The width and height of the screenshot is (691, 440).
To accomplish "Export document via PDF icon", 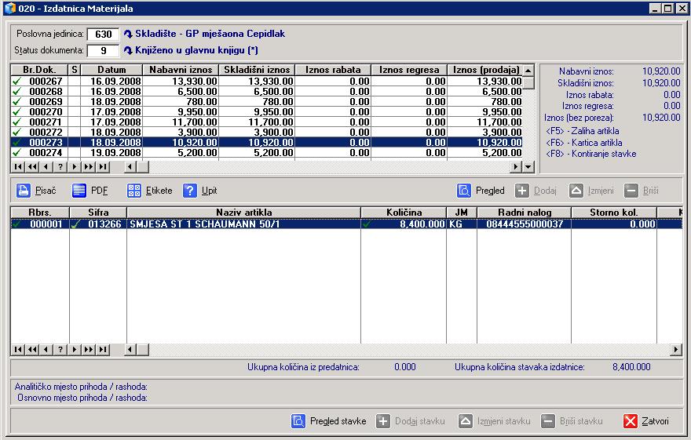I will pos(79,191).
